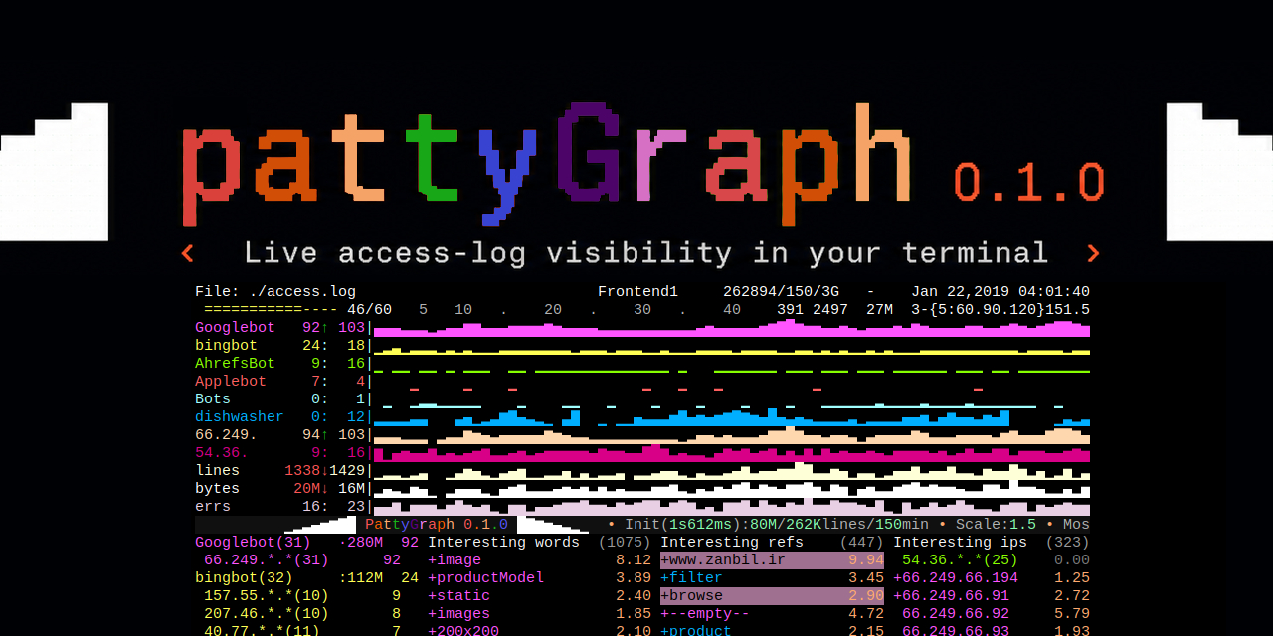Open the Interesting words column header

pyautogui.click(x=503, y=543)
